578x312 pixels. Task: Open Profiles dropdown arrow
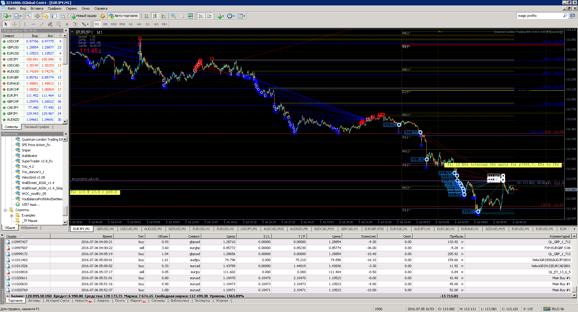pos(21,16)
